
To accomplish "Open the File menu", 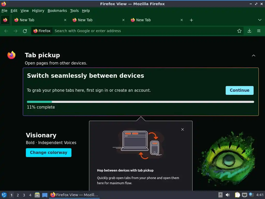I will (x=4, y=11).
